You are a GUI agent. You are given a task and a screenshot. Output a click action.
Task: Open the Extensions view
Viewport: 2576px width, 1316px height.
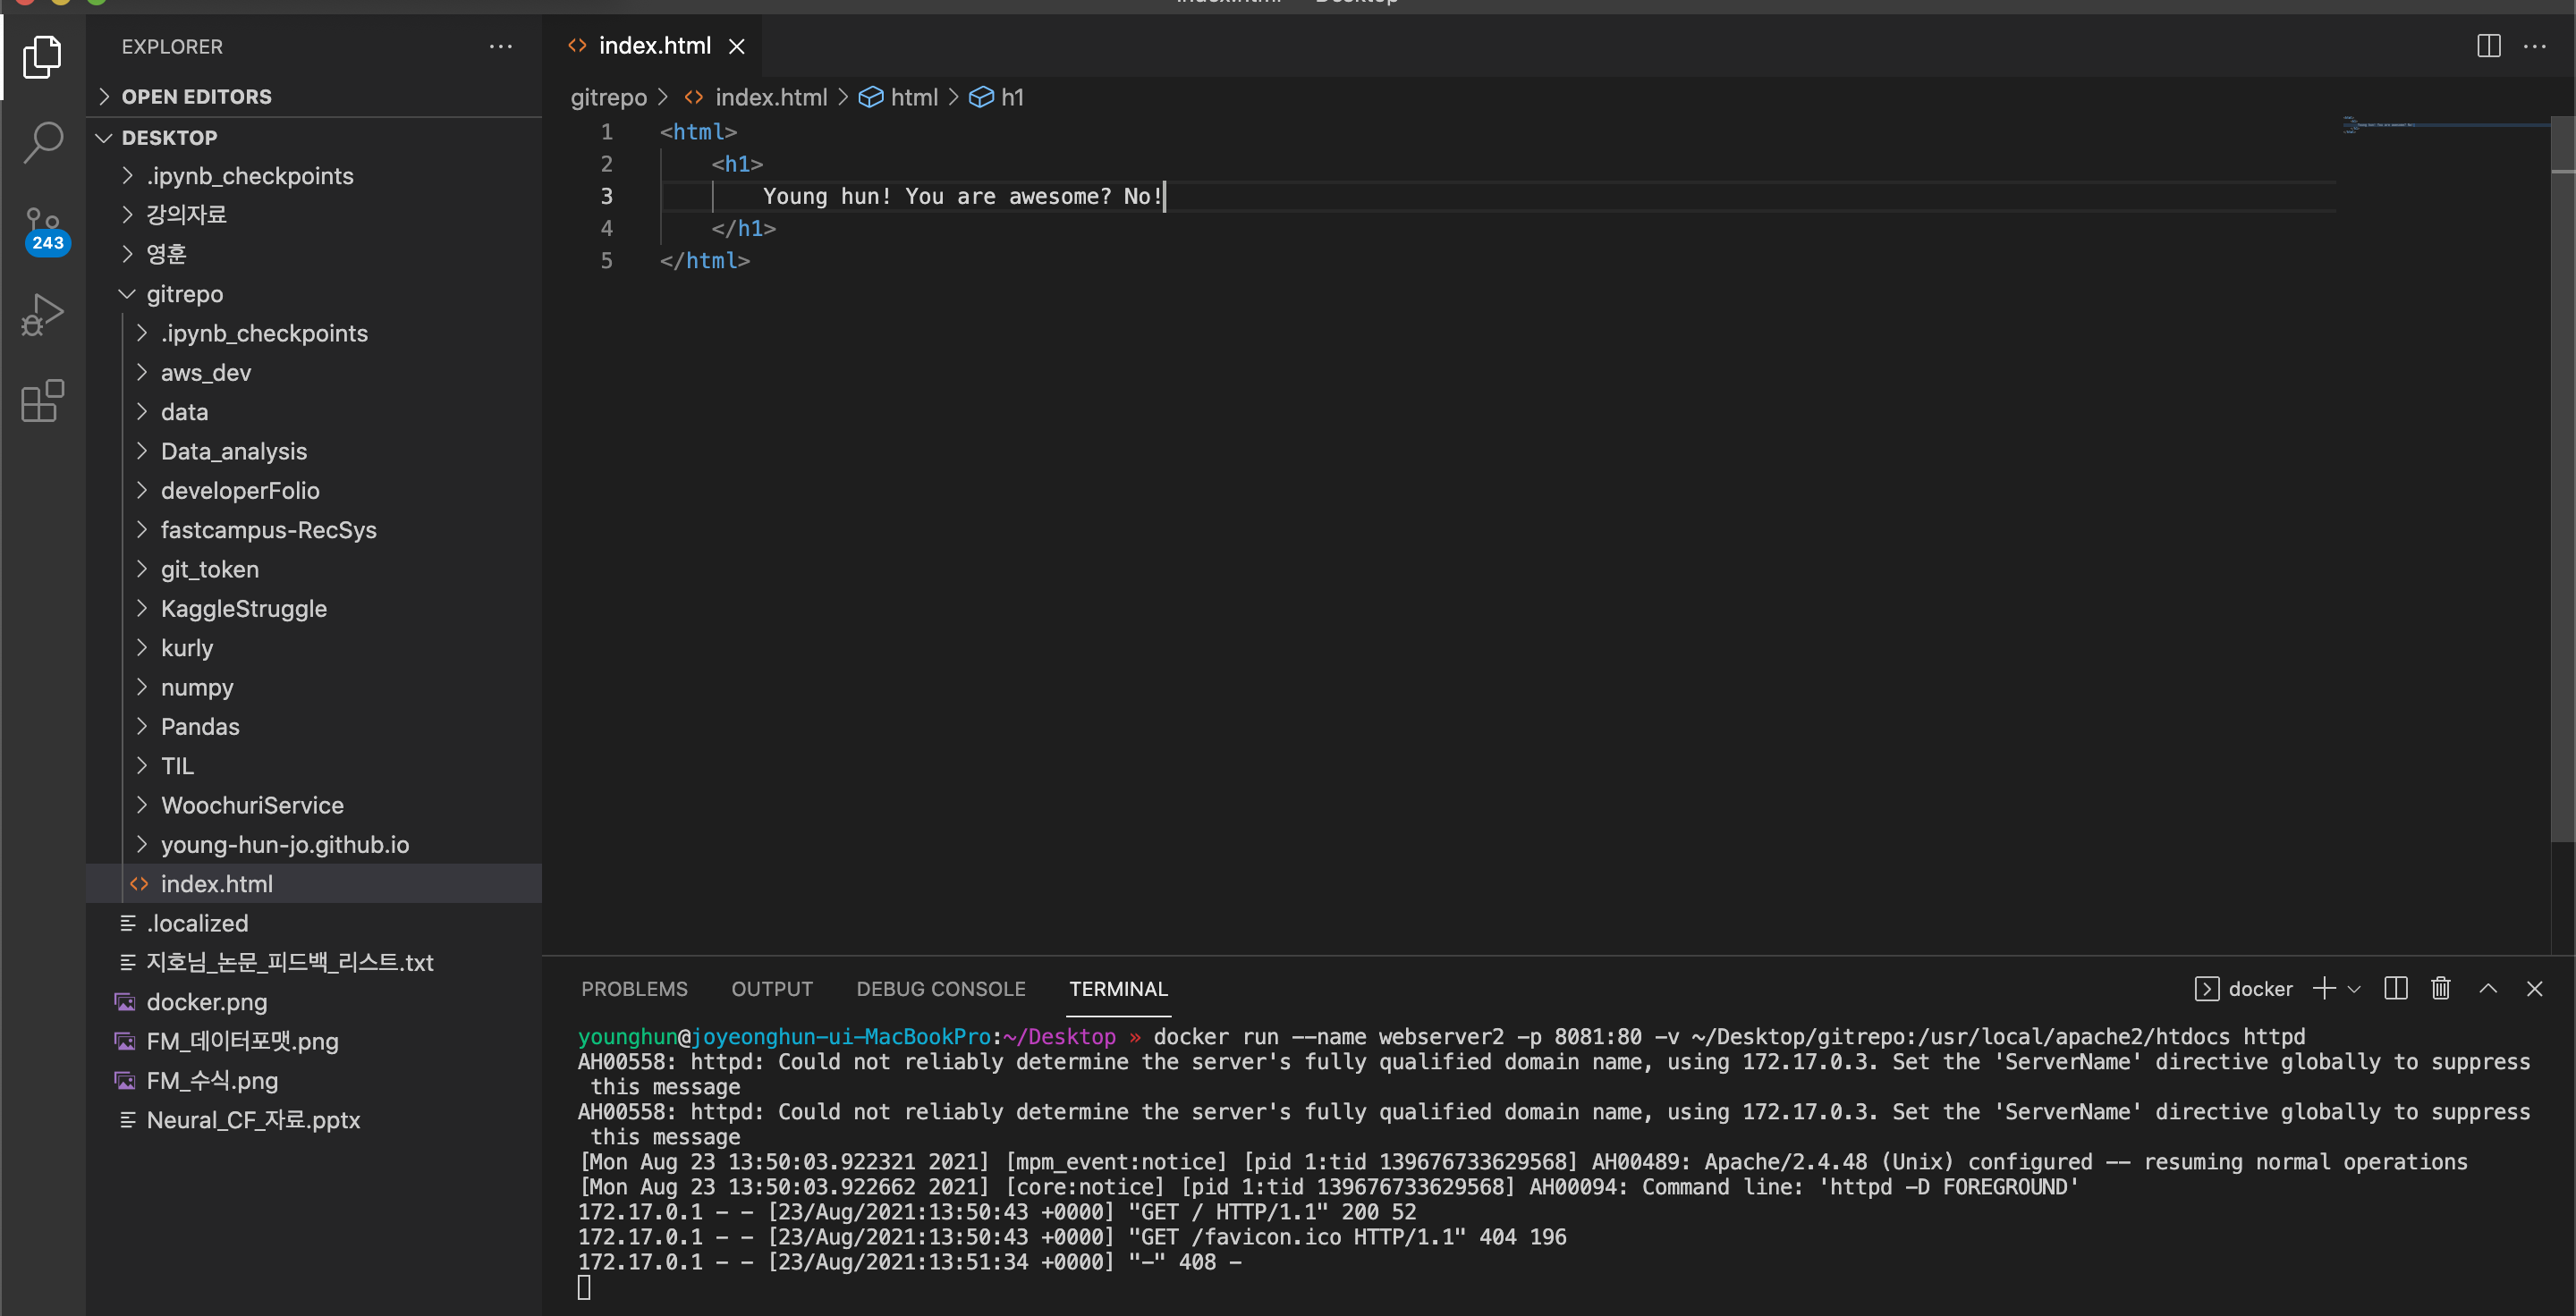tap(43, 401)
